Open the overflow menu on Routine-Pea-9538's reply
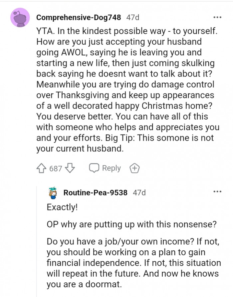The image size is (233, 297). point(217,191)
